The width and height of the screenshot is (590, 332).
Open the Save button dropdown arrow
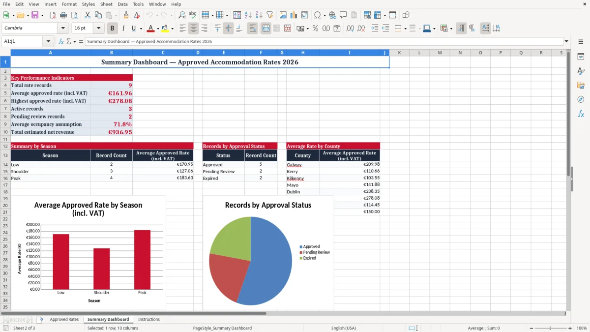[42, 15]
